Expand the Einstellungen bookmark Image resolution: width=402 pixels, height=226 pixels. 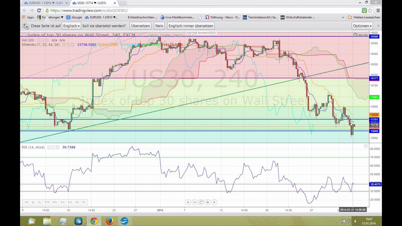(x=50, y=17)
